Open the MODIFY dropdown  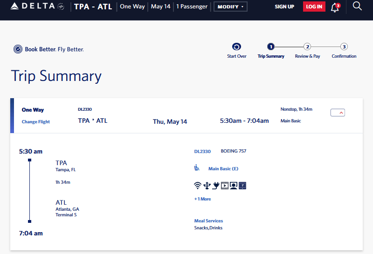(x=230, y=7)
